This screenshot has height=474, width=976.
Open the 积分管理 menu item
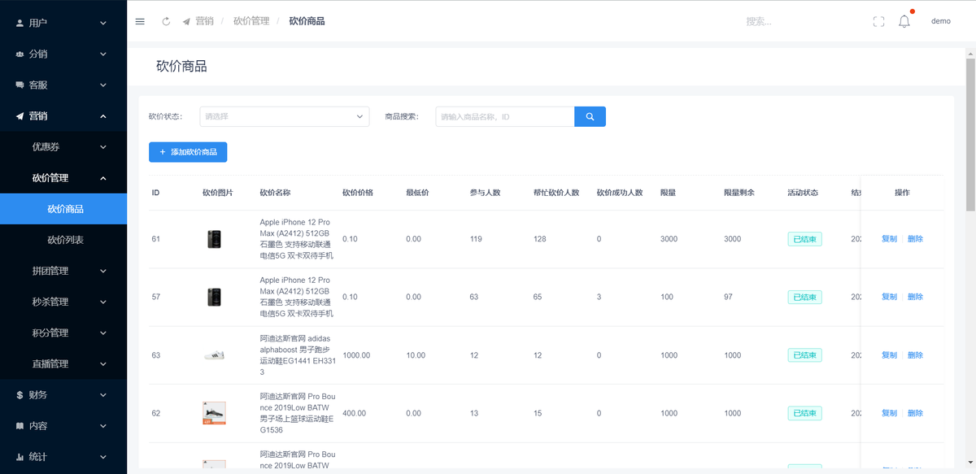tap(63, 333)
